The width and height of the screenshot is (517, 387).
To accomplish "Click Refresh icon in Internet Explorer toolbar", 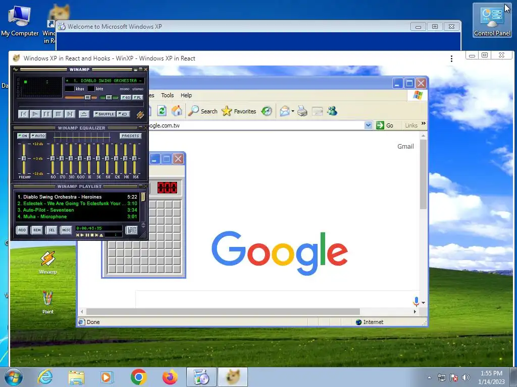I will [x=162, y=111].
